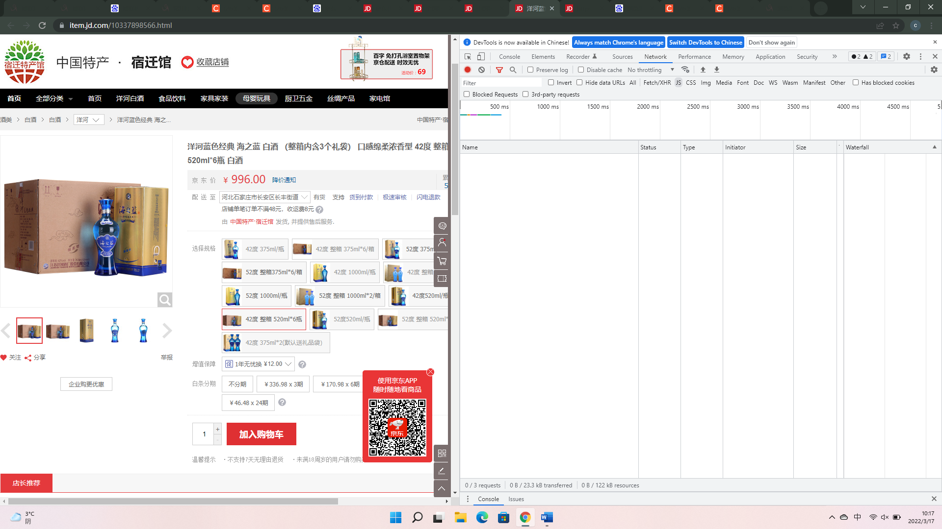Open the Performance tab
This screenshot has height=529, width=942.
point(694,56)
